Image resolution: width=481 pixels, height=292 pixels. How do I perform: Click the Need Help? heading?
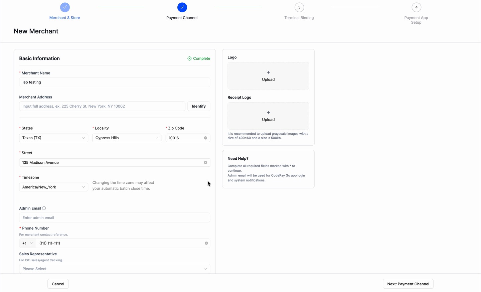pyautogui.click(x=238, y=159)
